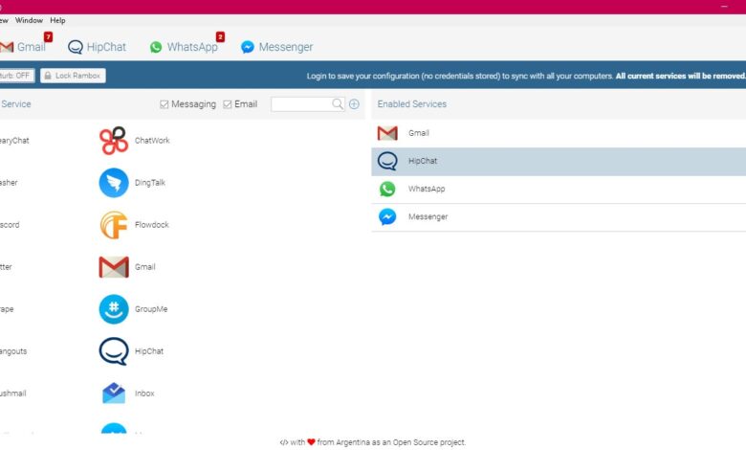Open the Gmail service tab
The image size is (746, 450).
pyautogui.click(x=24, y=47)
